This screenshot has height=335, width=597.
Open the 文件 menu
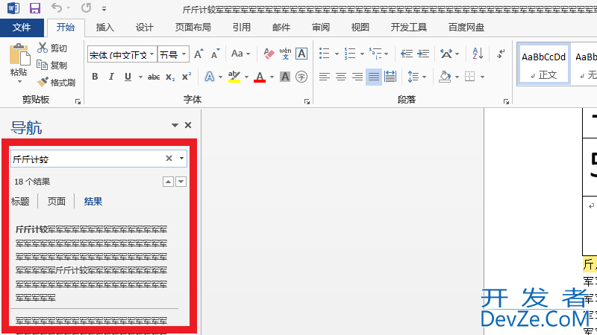pyautogui.click(x=22, y=28)
